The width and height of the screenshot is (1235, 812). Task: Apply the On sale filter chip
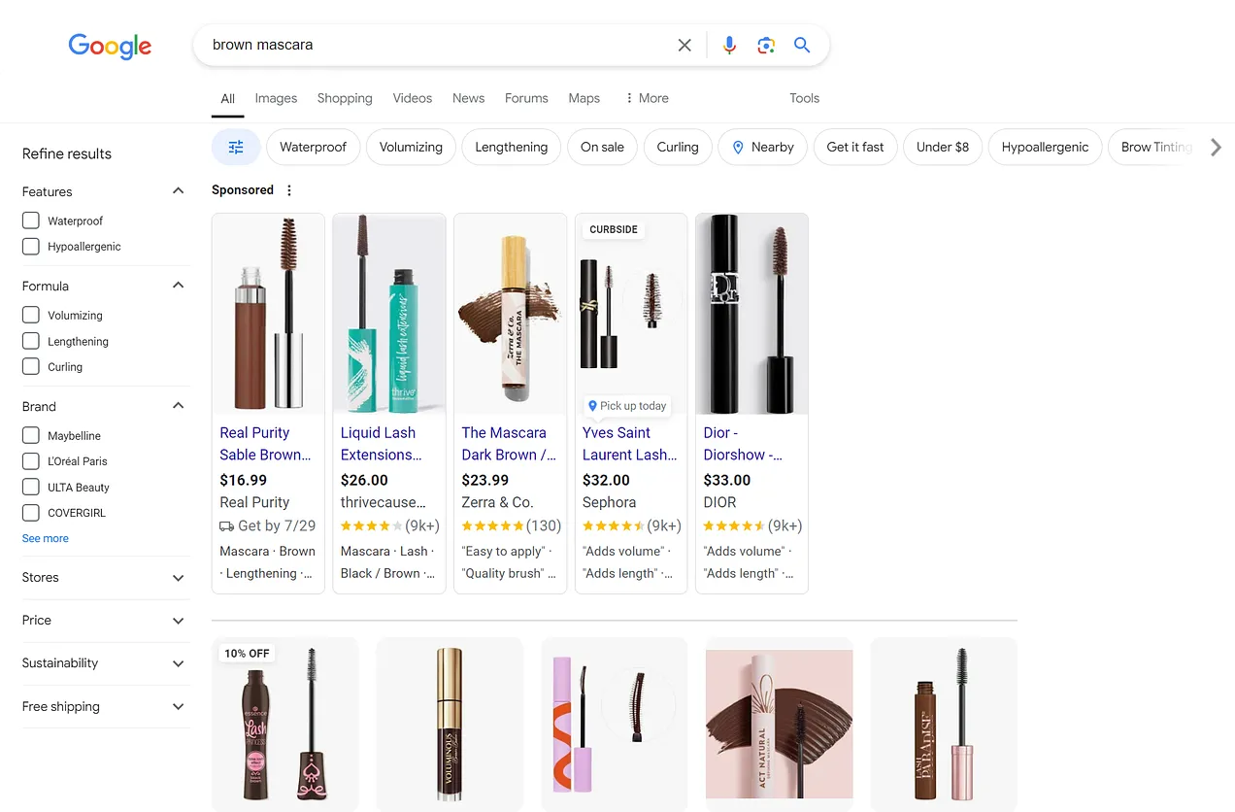(x=602, y=148)
